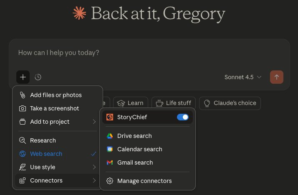
Task: Click the paperclip Add files icon
Action: tap(23, 95)
